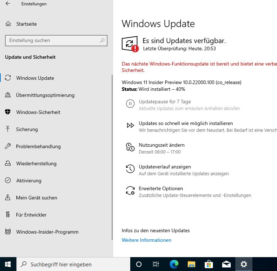Click the Mein Gerät suchen icon
The width and height of the screenshot is (277, 271).
tap(7, 197)
